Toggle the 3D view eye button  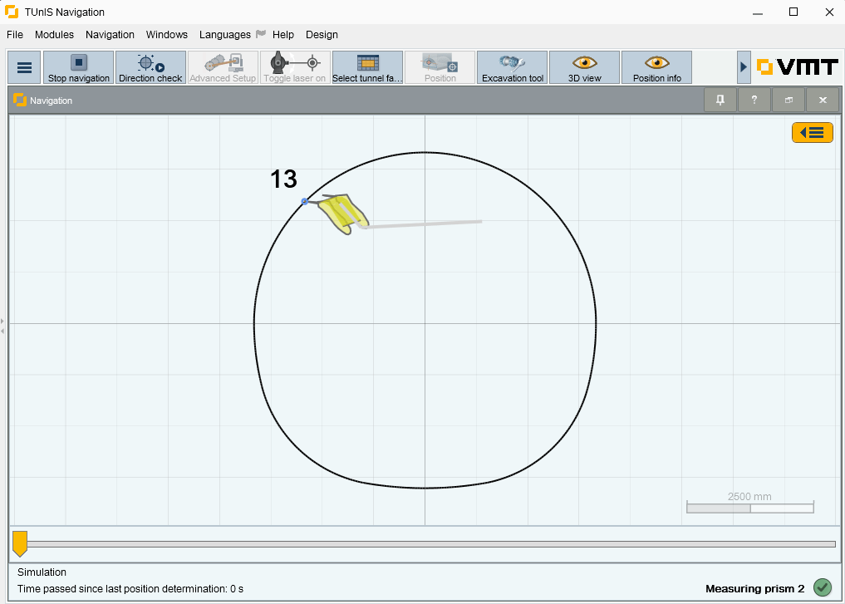(584, 67)
